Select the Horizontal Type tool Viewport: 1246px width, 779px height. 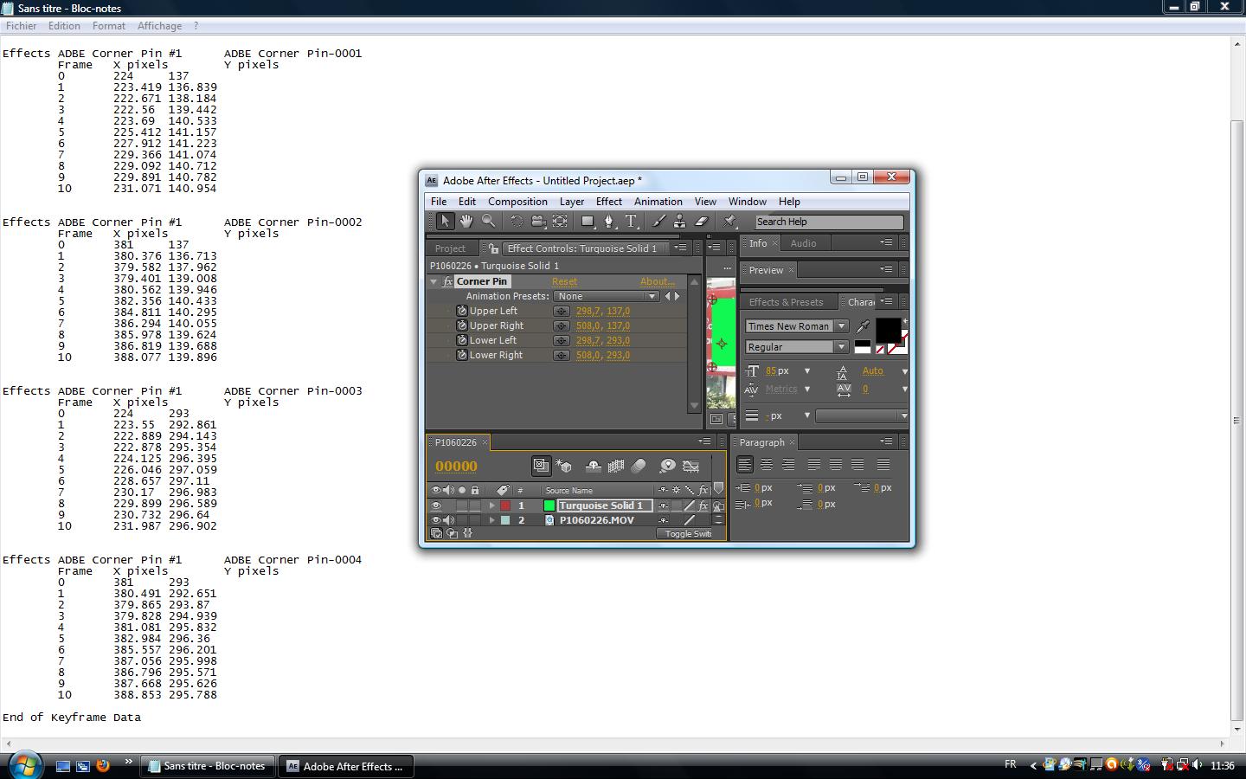(631, 222)
